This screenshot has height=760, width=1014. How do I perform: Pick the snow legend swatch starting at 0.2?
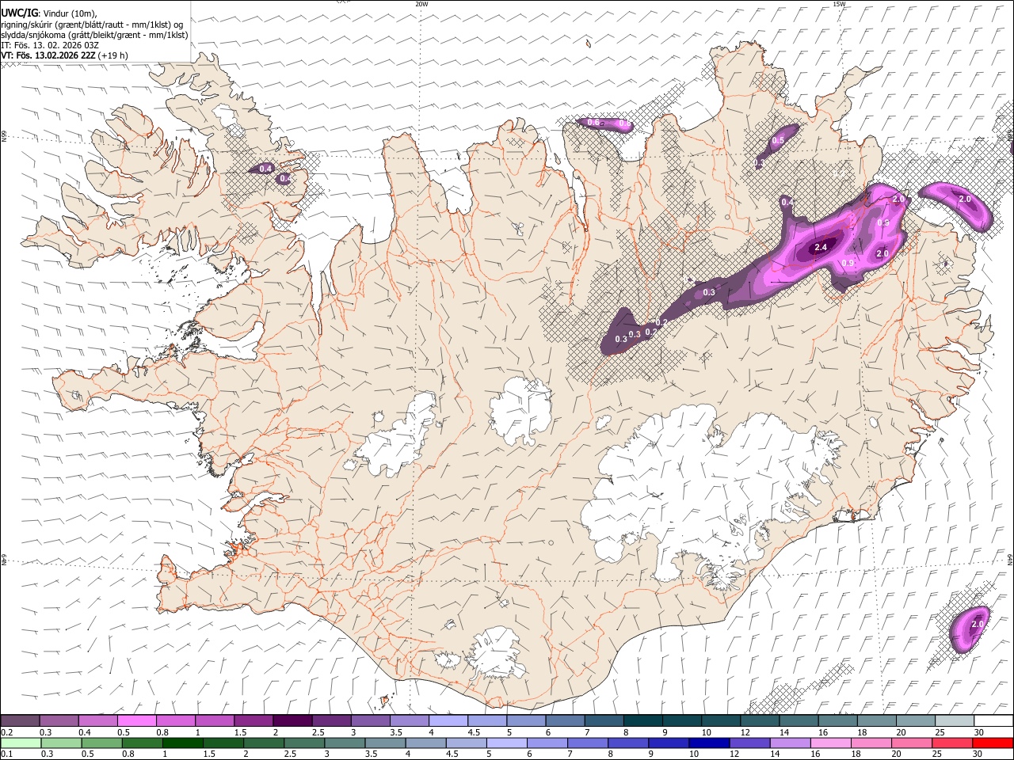[x=20, y=720]
